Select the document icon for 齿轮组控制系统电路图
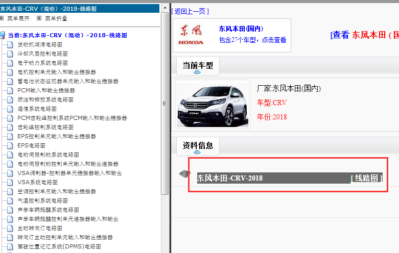The height and width of the screenshot is (253, 399). click(x=10, y=127)
